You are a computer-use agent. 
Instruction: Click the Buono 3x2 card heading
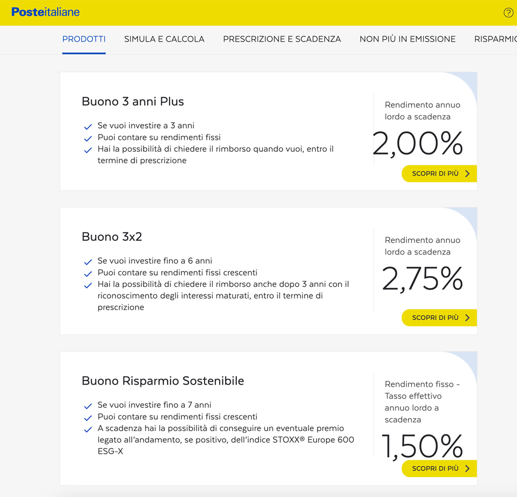pos(112,237)
